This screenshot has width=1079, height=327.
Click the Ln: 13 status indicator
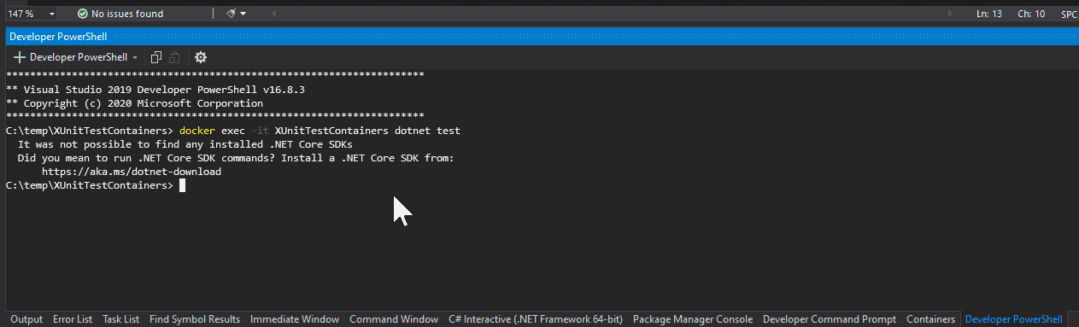click(x=989, y=14)
